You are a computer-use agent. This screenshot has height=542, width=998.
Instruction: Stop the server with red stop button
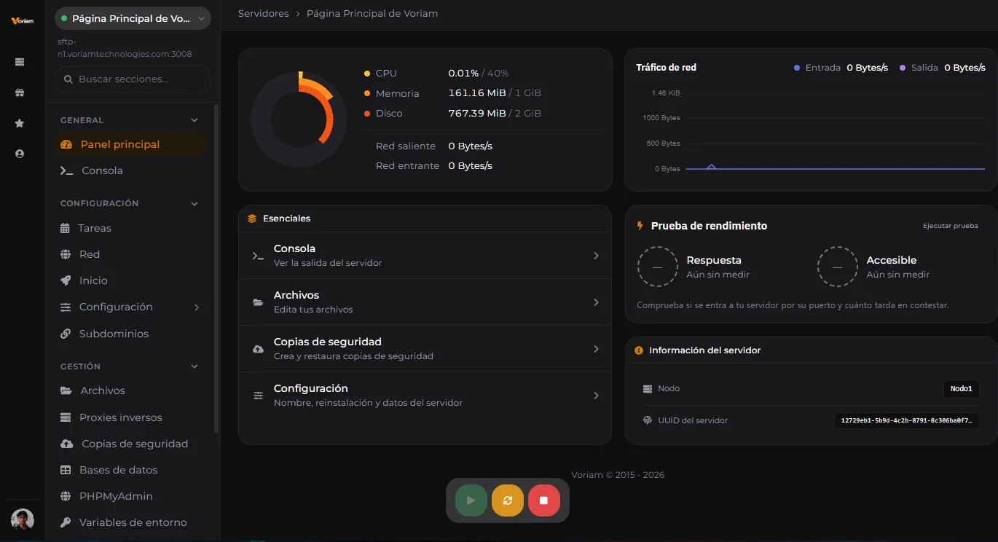point(543,500)
